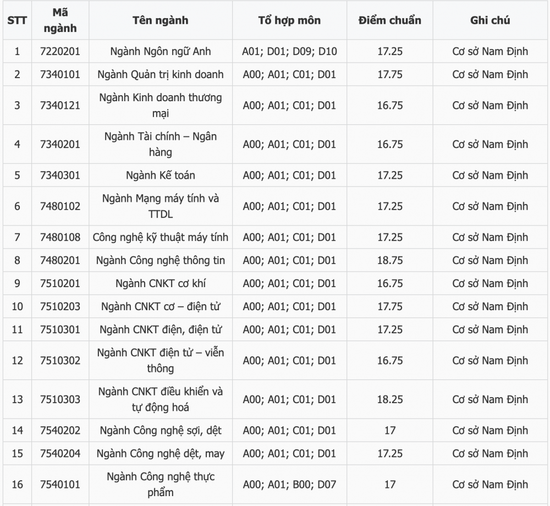The width and height of the screenshot is (550, 506).
Task: Select Ngành Công nghệ sợi, dệt
Action: tap(160, 430)
